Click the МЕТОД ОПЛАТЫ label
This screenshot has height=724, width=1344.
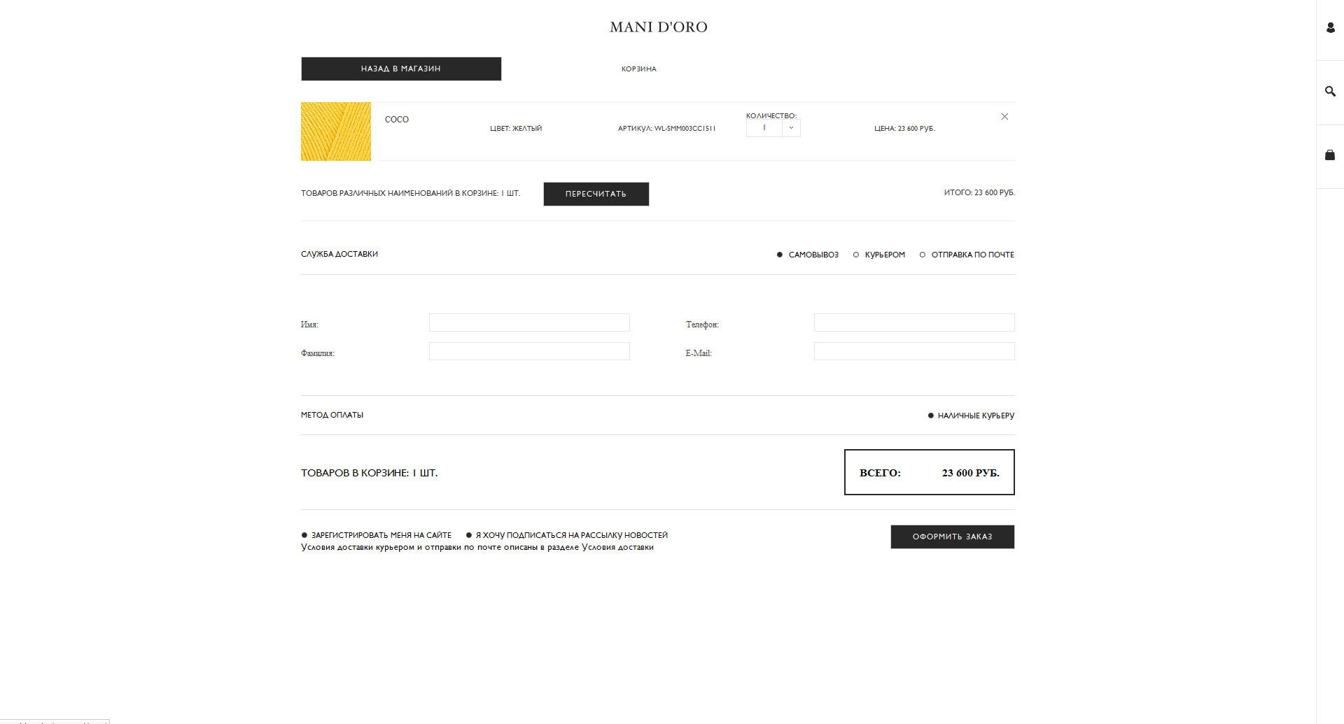(x=332, y=415)
